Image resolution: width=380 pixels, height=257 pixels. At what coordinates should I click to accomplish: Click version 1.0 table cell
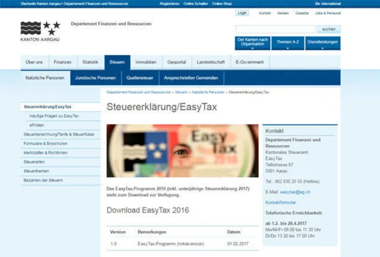click(x=113, y=244)
